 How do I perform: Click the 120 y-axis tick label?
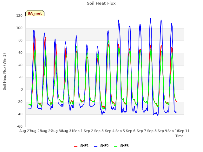tap(19, 16)
